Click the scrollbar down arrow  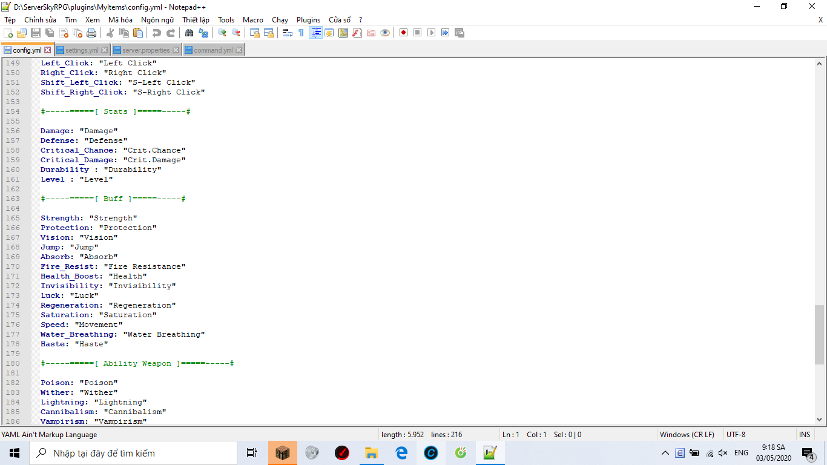point(820,420)
